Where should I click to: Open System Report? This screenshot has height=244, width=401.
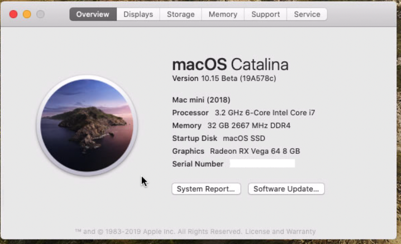(x=206, y=189)
